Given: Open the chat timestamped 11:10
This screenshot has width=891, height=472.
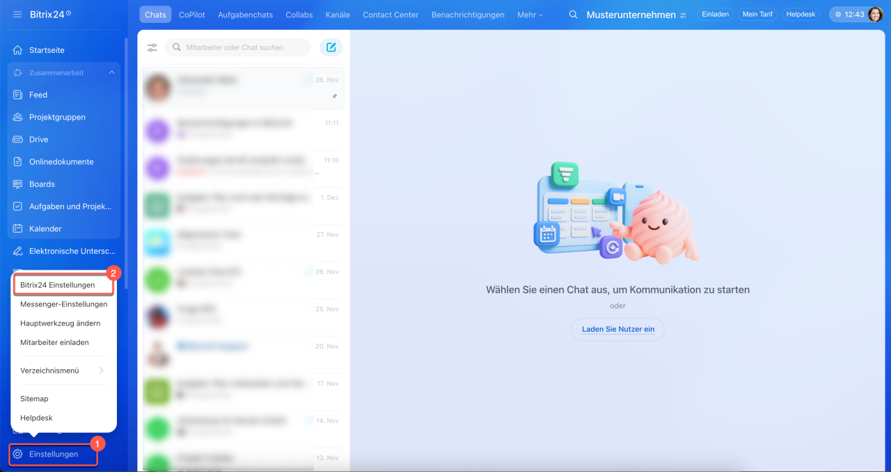Looking at the screenshot, I should (x=244, y=167).
